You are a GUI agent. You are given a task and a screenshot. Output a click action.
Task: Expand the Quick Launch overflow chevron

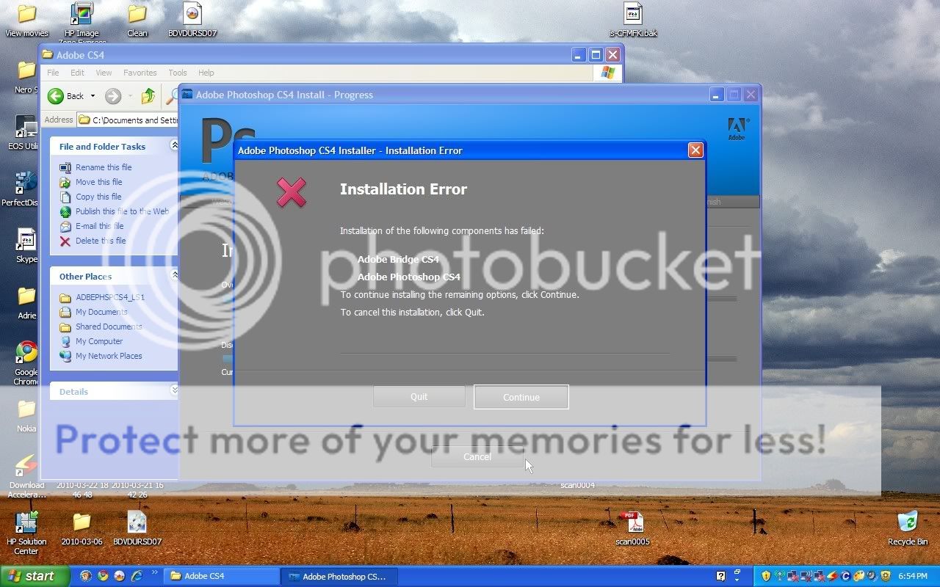pos(155,573)
